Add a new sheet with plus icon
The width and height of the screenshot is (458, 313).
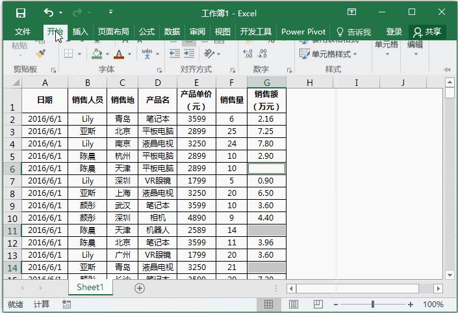click(140, 288)
